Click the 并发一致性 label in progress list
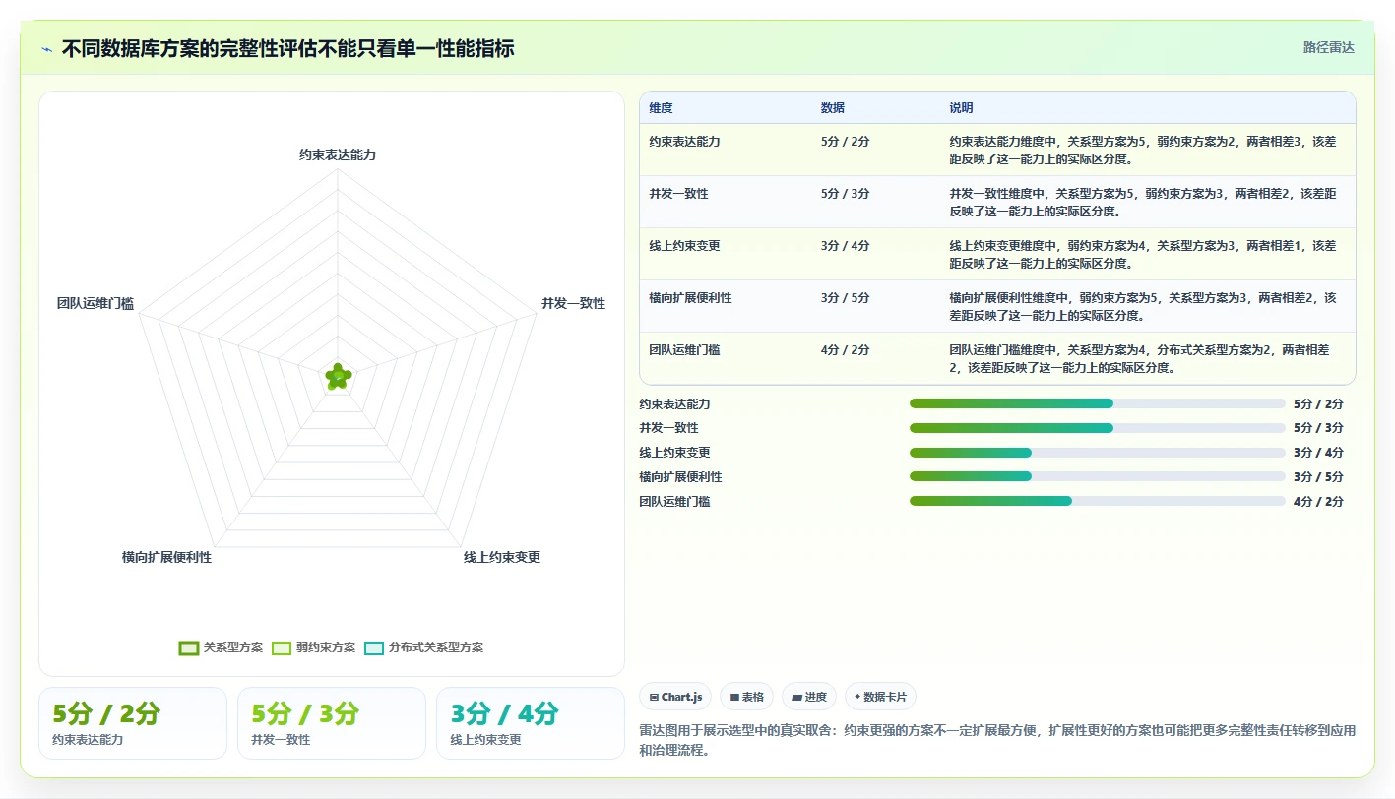Screen dimensions: 1395x799 (x=668, y=428)
